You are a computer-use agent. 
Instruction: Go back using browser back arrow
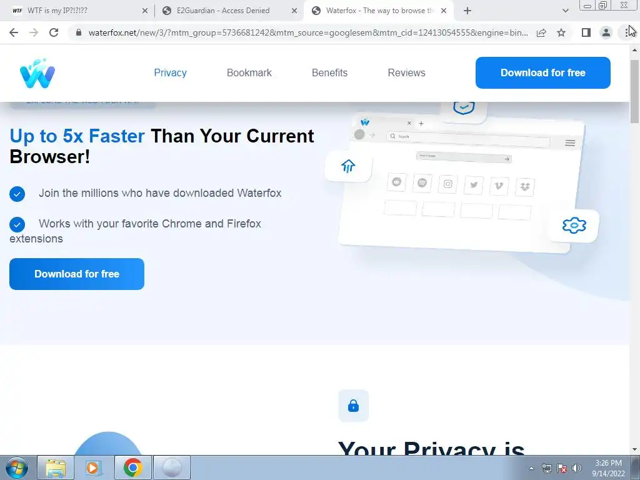click(x=14, y=32)
